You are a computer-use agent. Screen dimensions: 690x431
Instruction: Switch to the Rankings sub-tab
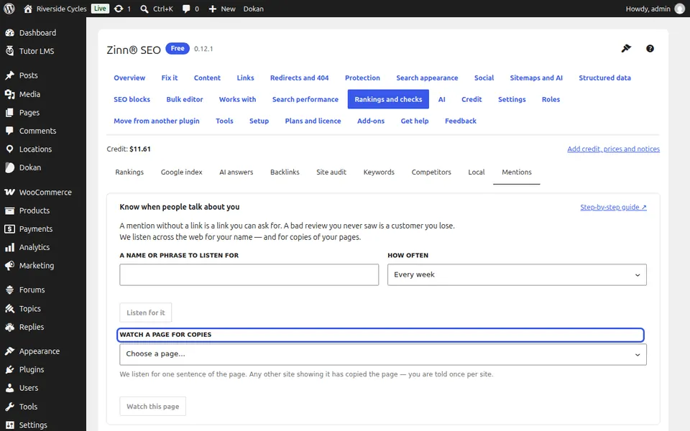129,172
